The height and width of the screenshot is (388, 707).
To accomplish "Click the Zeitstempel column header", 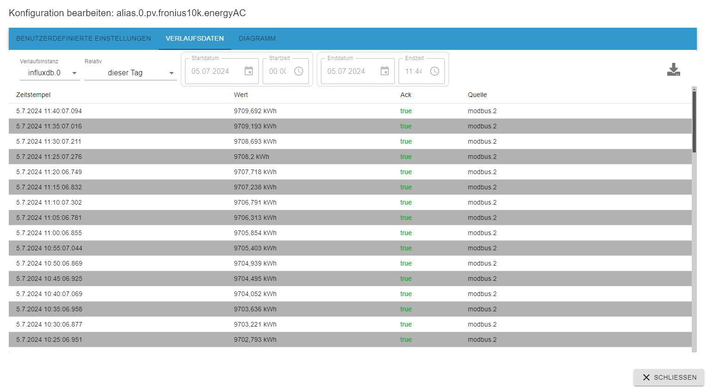I will click(33, 95).
